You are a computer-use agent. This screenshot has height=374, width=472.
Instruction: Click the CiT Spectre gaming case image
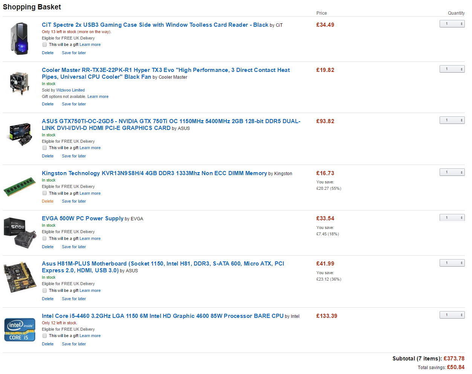19,39
